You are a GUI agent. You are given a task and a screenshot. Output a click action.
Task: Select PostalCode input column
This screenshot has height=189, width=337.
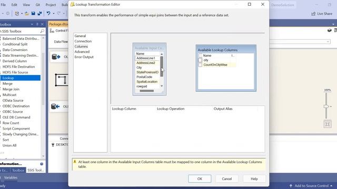pyautogui.click(x=144, y=77)
